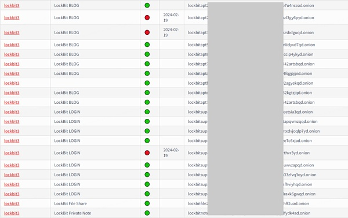Click green status dot in raxk6gwqd.onion row
This screenshot has height=218, width=348.
pos(147,194)
